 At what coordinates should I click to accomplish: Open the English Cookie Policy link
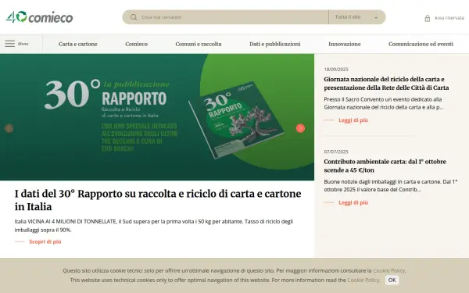[x=363, y=280]
